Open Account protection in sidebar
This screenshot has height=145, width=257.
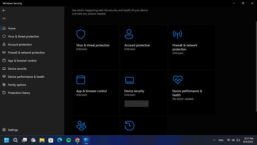pyautogui.click(x=32, y=44)
